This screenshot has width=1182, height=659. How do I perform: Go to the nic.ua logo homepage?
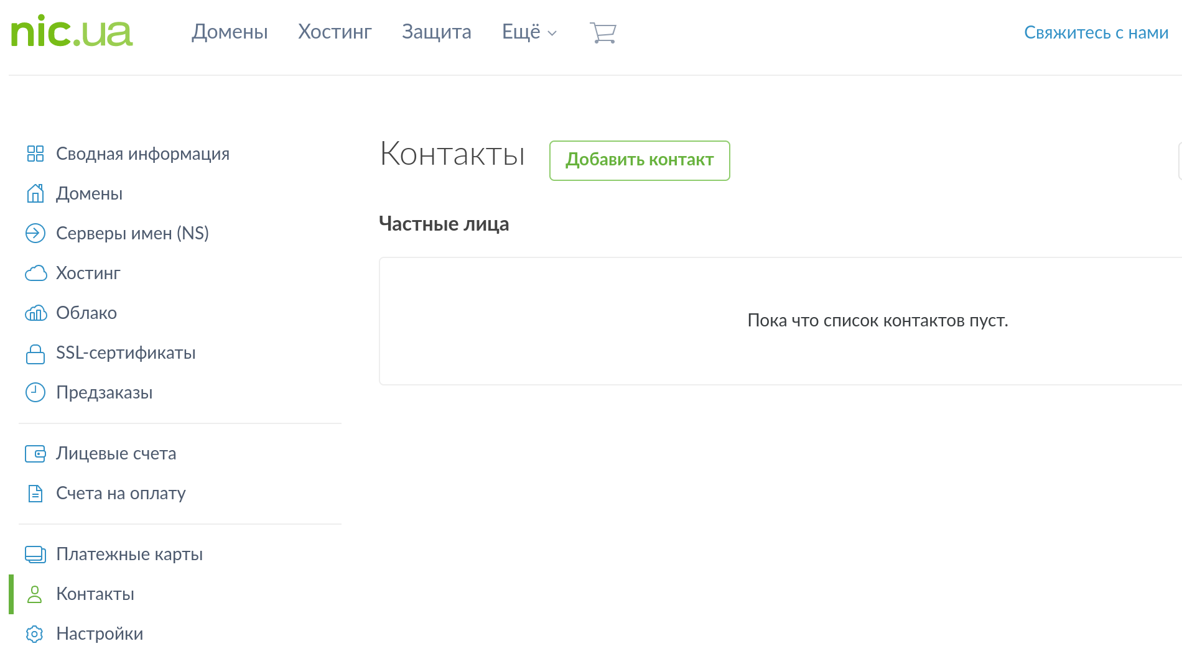click(72, 32)
